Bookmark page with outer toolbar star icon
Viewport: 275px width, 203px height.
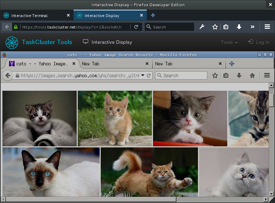pyautogui.click(x=215, y=27)
